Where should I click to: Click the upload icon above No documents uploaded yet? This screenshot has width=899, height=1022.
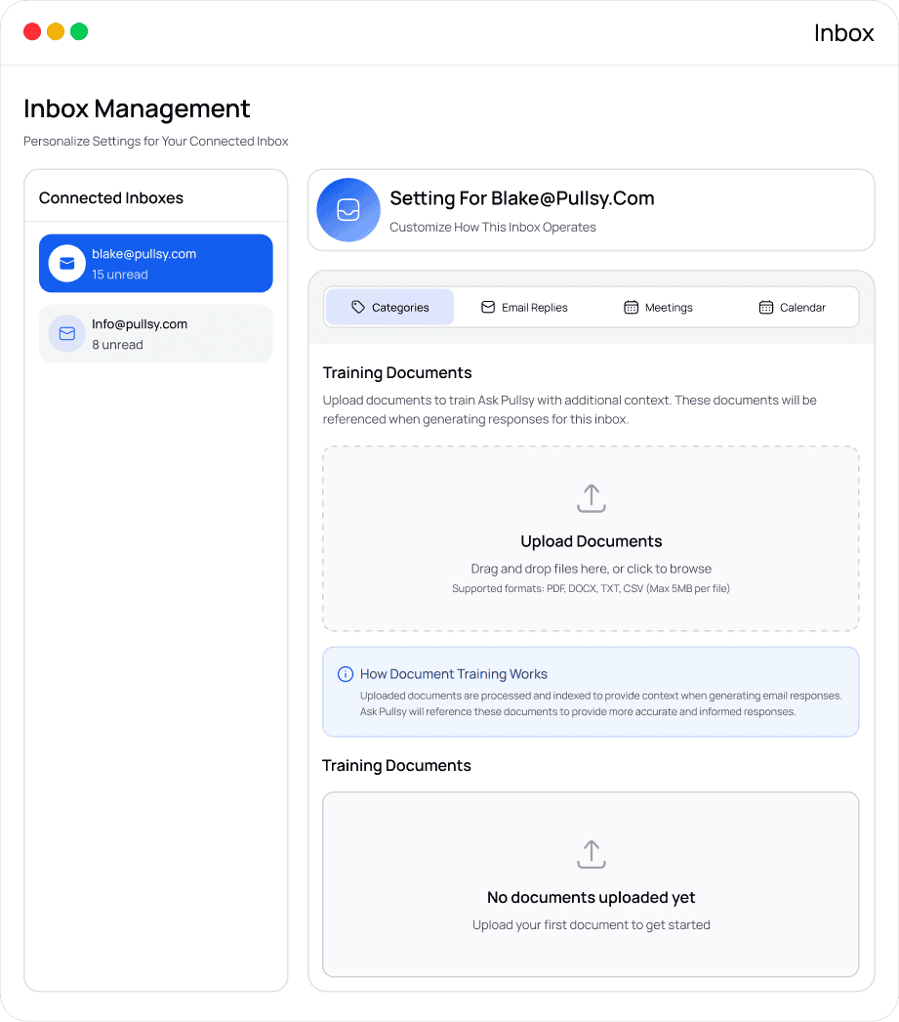click(592, 855)
